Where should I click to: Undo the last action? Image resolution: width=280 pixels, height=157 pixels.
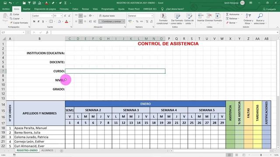tap(10, 3)
